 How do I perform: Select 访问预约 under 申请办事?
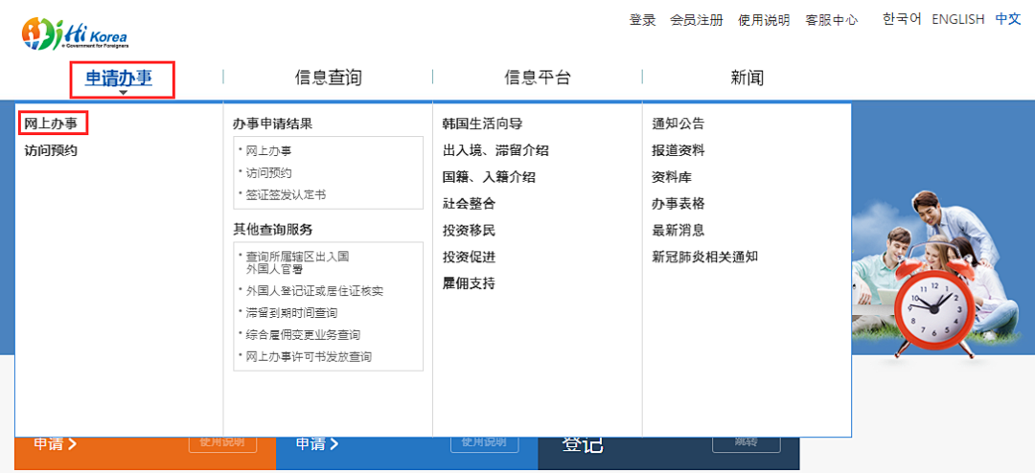51,150
